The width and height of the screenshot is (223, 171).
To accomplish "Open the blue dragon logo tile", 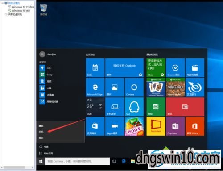I will click(x=195, y=88).
